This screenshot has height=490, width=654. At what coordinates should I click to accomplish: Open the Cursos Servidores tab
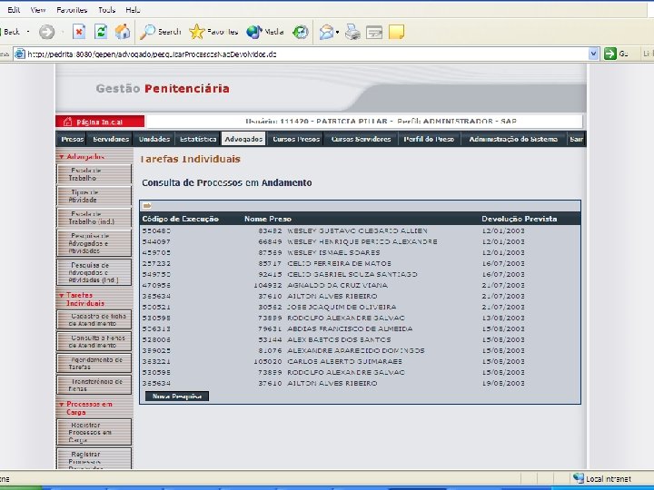362,139
